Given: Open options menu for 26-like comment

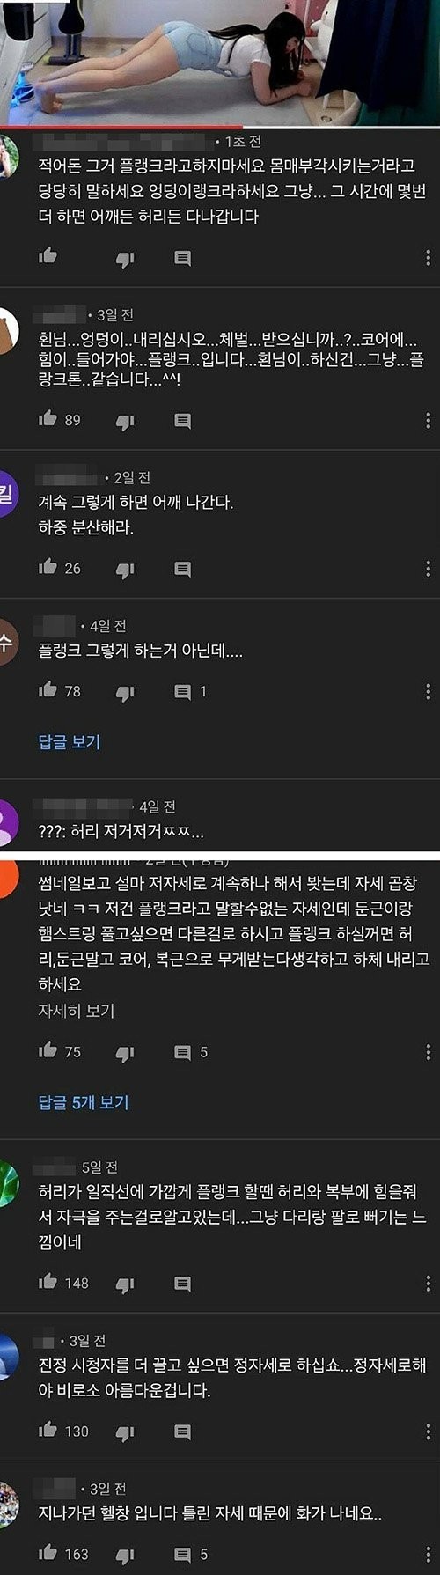Looking at the screenshot, I should (428, 569).
